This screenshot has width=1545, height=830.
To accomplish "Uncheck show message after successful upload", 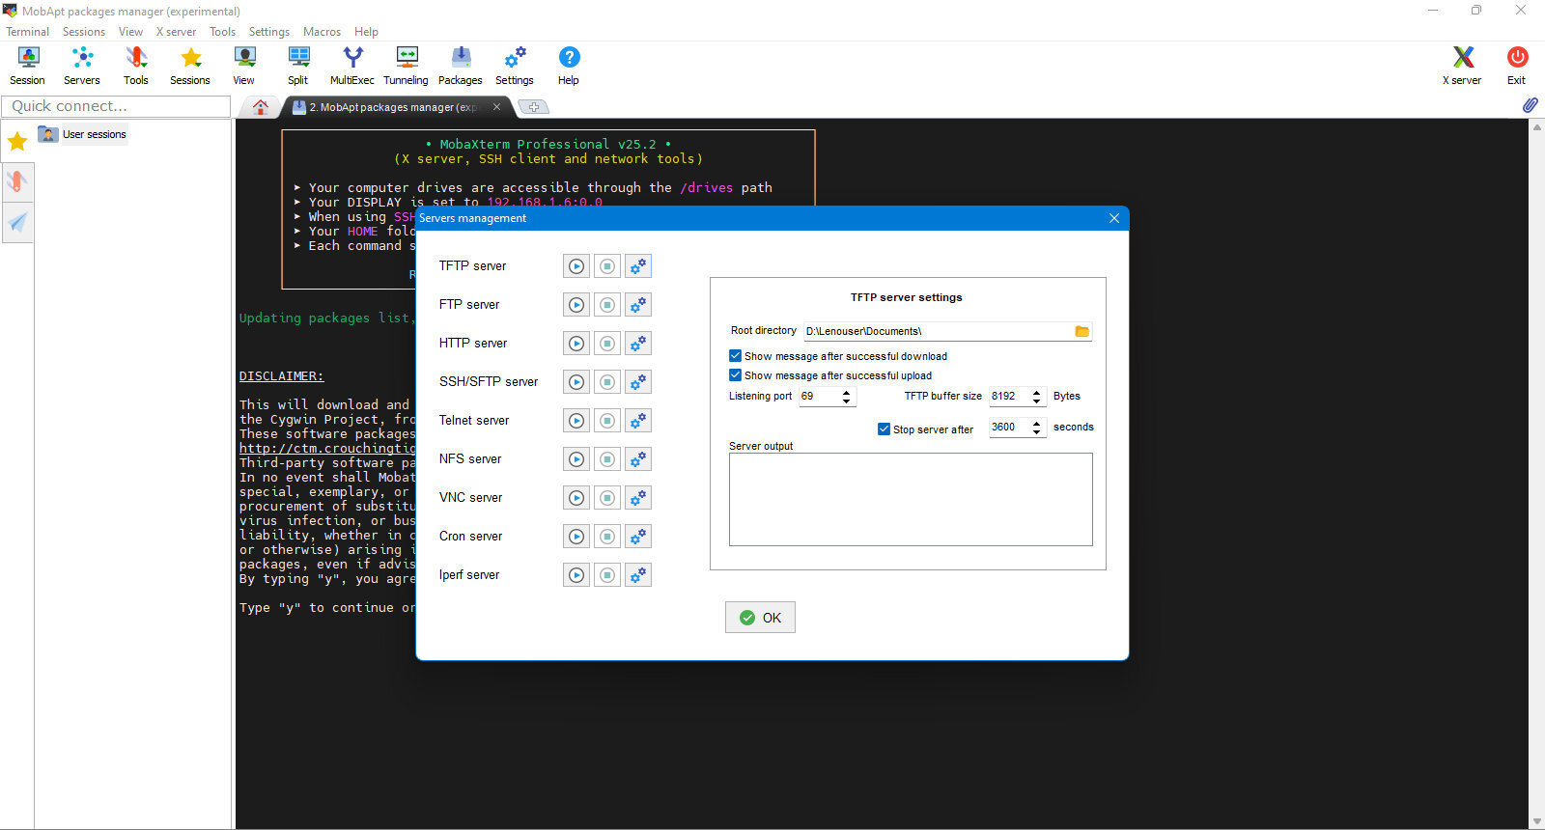I will coord(736,375).
